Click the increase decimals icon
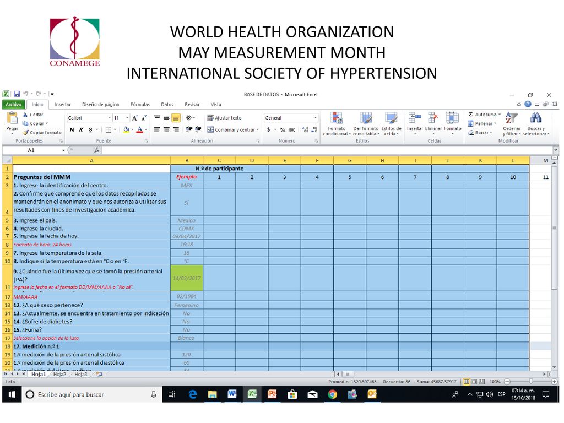 coord(305,129)
